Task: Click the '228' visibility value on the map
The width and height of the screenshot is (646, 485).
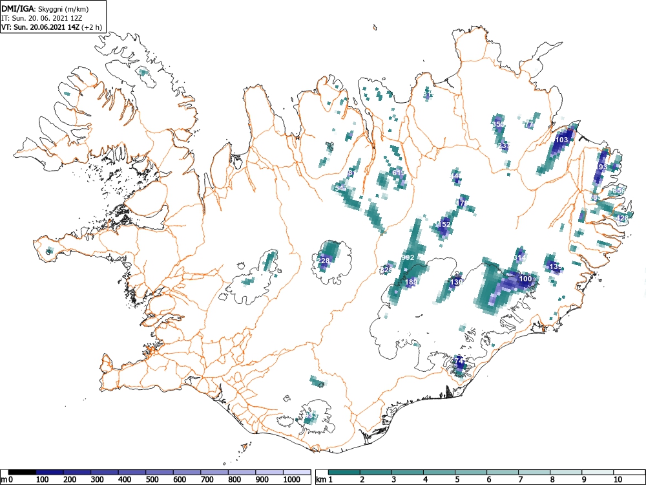Action: click(323, 261)
